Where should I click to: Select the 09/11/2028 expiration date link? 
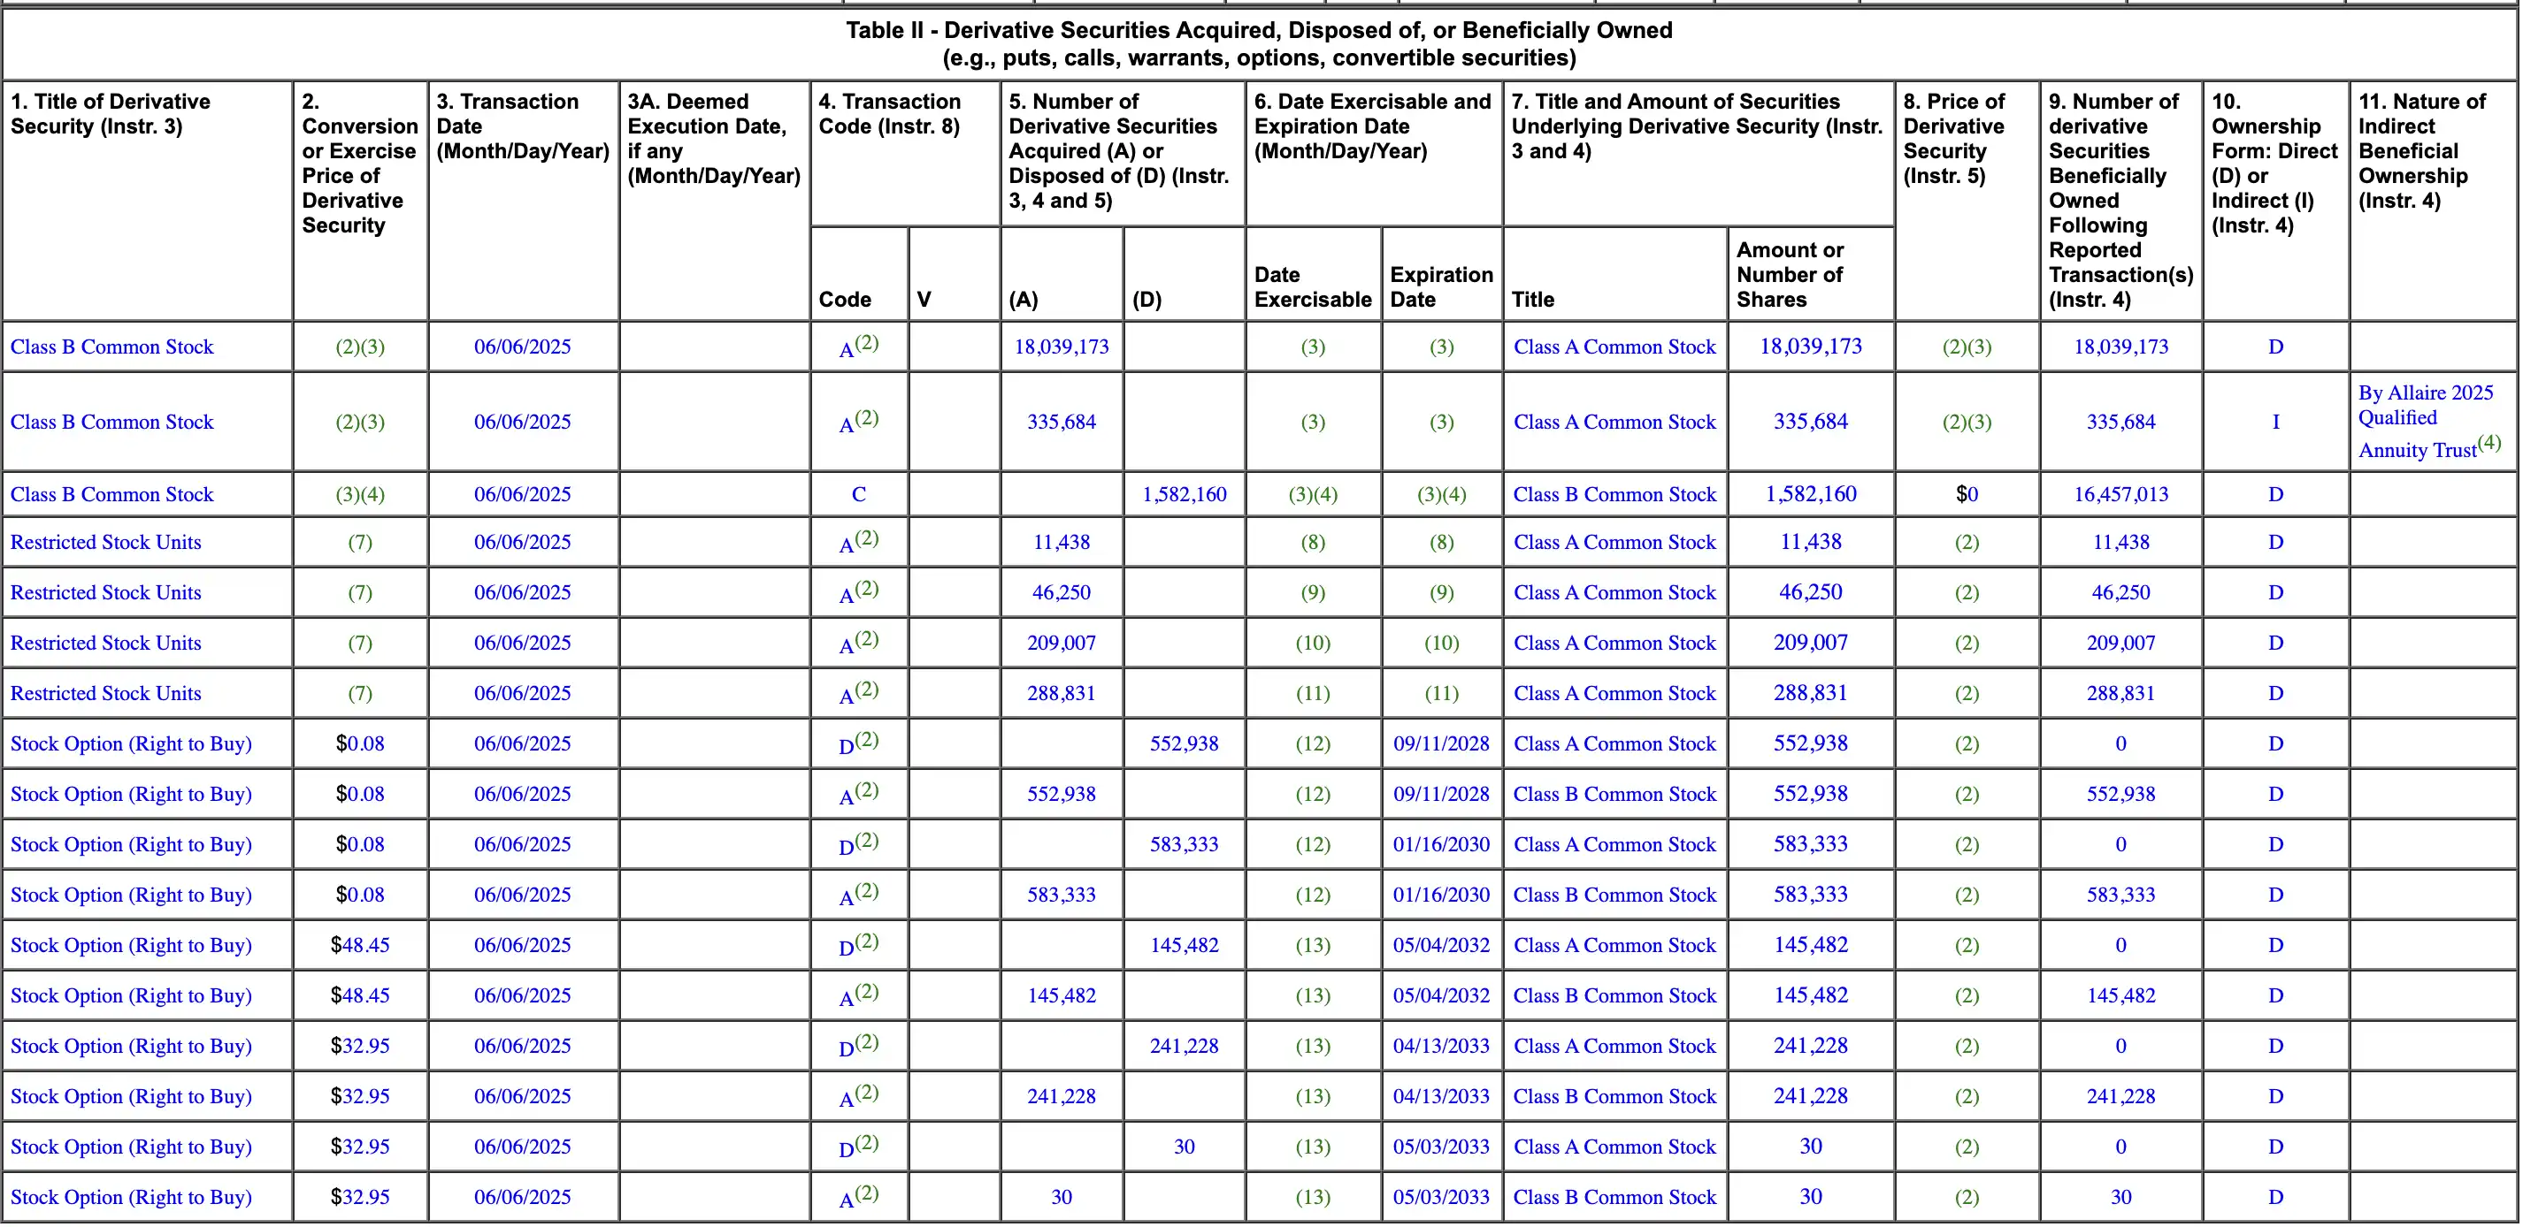coord(1440,743)
